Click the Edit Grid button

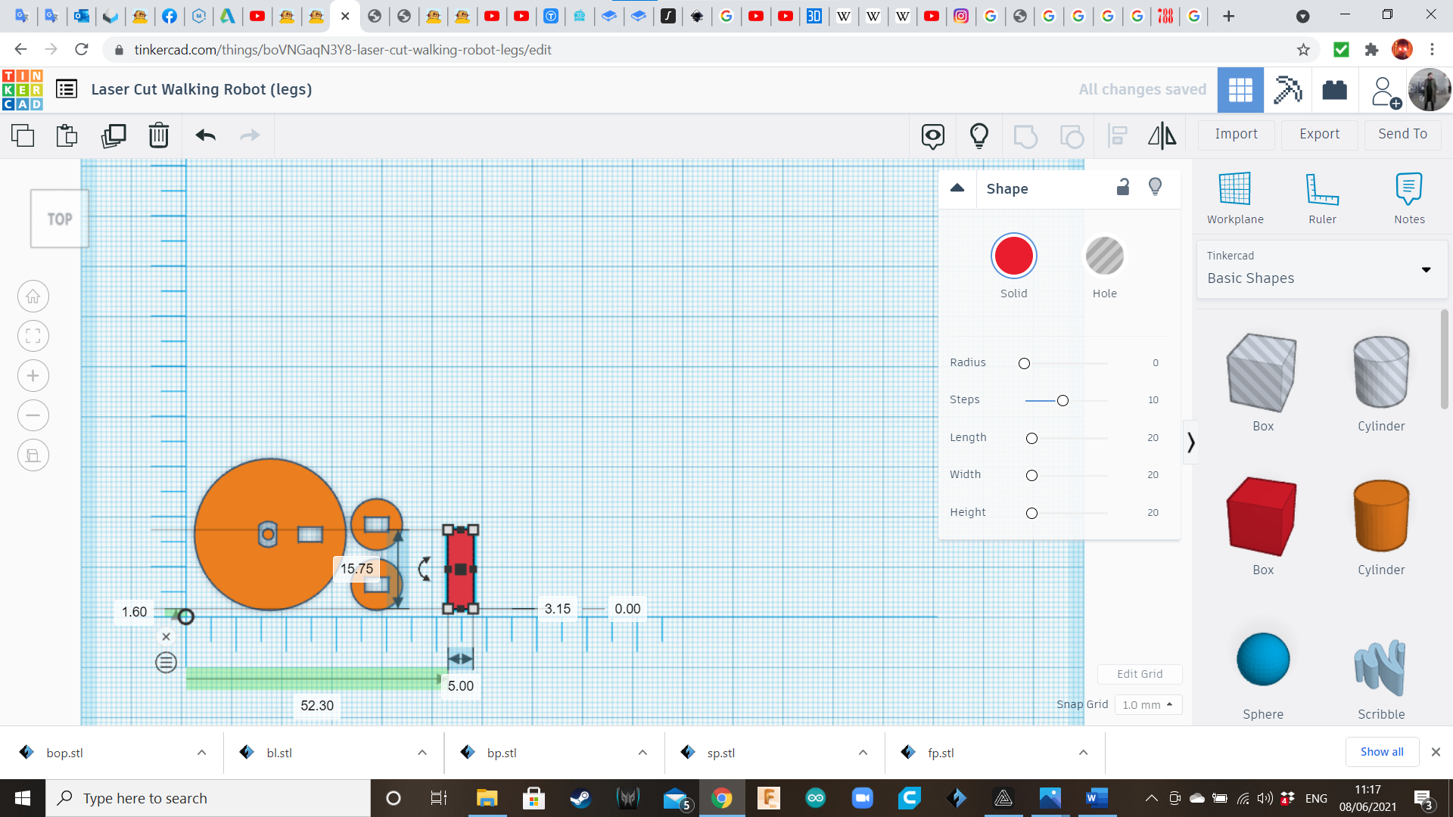coord(1139,674)
